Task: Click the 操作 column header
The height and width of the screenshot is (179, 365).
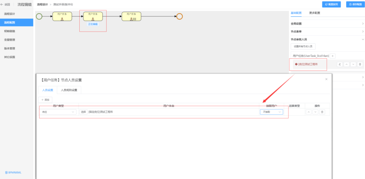Action: (317, 106)
